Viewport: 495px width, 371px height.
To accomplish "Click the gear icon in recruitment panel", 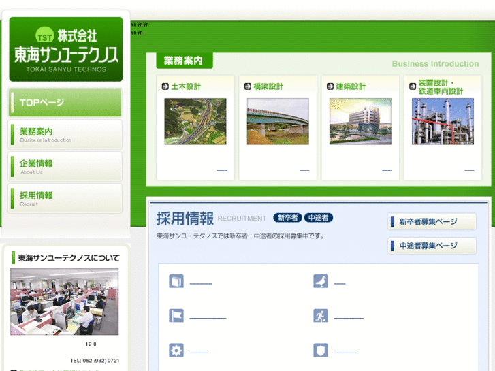I will [x=176, y=350].
